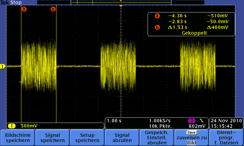Click '15:15:42' time readout
Viewport: 244px width, 146px height.
click(x=222, y=126)
